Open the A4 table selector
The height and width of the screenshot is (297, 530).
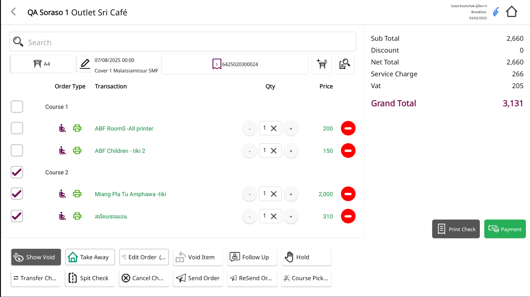click(x=42, y=64)
